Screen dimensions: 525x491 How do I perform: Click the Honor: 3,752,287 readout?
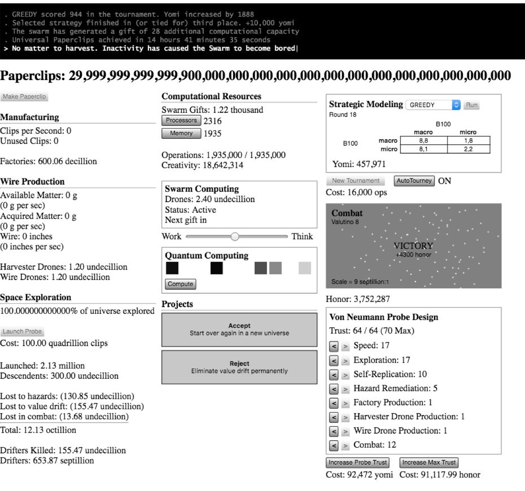pyautogui.click(x=358, y=299)
